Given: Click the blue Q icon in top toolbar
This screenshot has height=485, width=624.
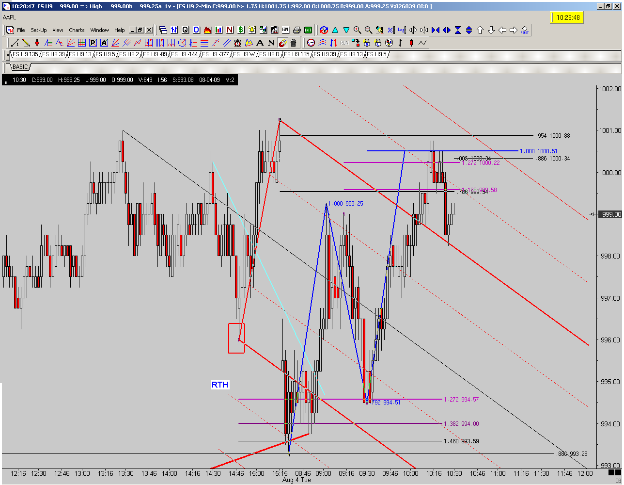Looking at the screenshot, I should pos(185,30).
